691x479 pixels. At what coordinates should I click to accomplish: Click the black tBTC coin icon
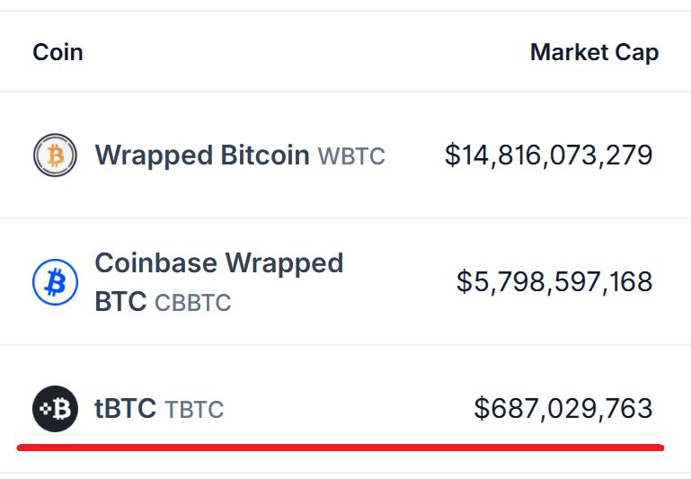pos(55,409)
